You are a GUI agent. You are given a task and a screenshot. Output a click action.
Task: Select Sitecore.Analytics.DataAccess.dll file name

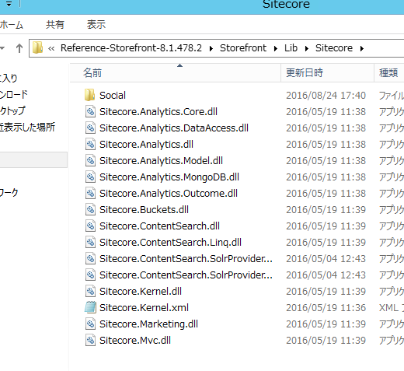(174, 128)
